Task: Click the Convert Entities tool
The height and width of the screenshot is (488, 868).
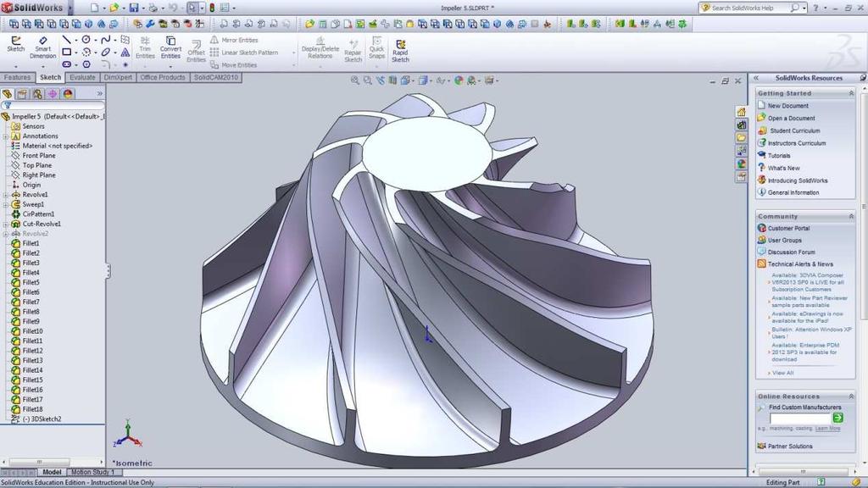Action: (x=170, y=48)
